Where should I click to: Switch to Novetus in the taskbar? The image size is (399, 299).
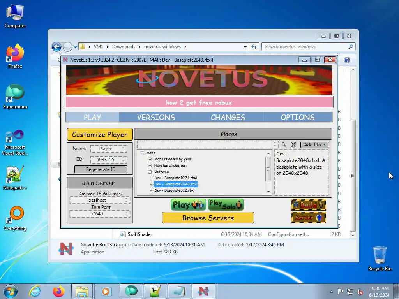pos(203,291)
